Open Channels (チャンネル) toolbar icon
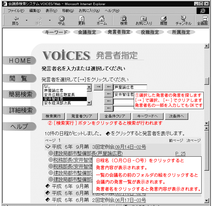 pos(183,20)
